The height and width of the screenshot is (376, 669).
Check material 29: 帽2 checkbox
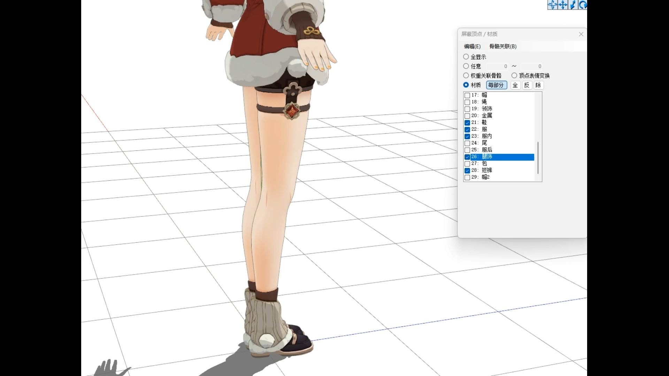[x=467, y=178]
